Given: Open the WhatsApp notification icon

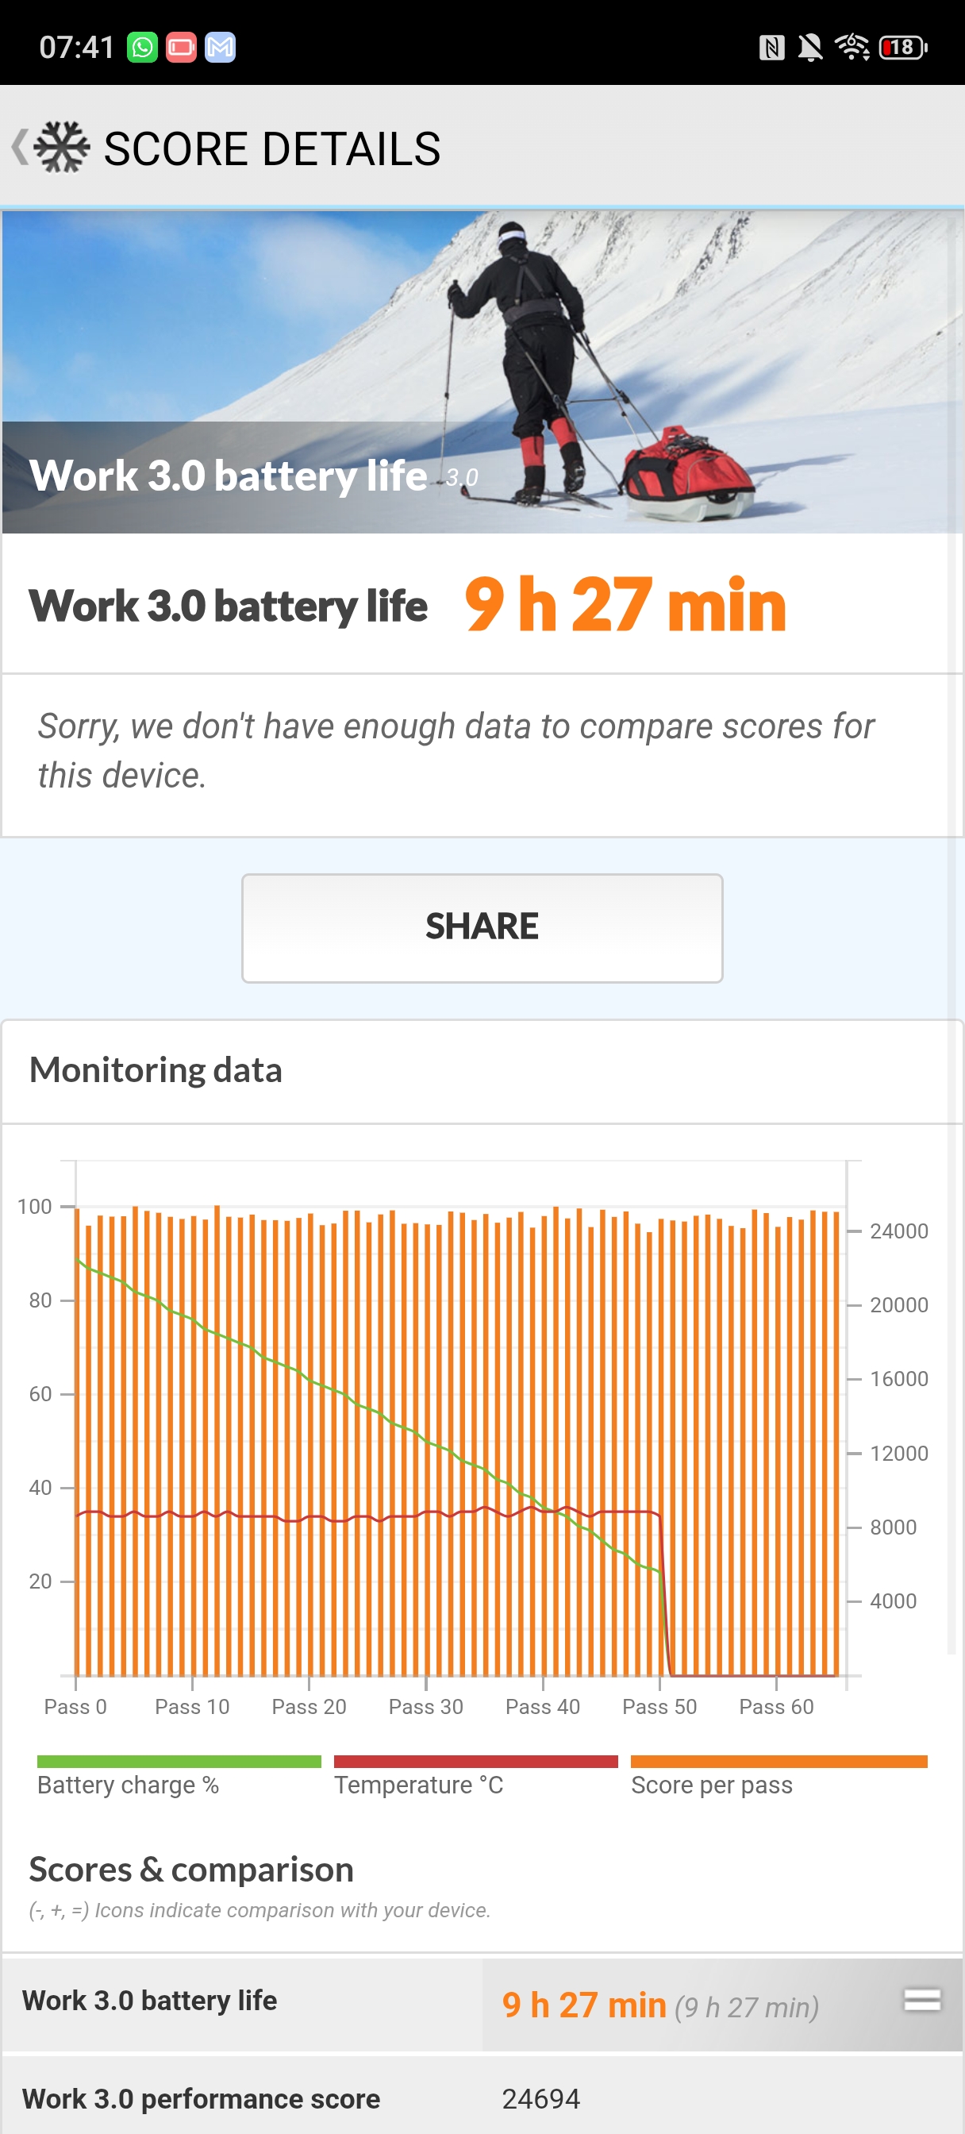Looking at the screenshot, I should [141, 47].
